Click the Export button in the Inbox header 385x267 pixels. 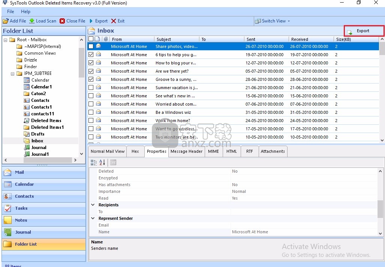click(364, 31)
